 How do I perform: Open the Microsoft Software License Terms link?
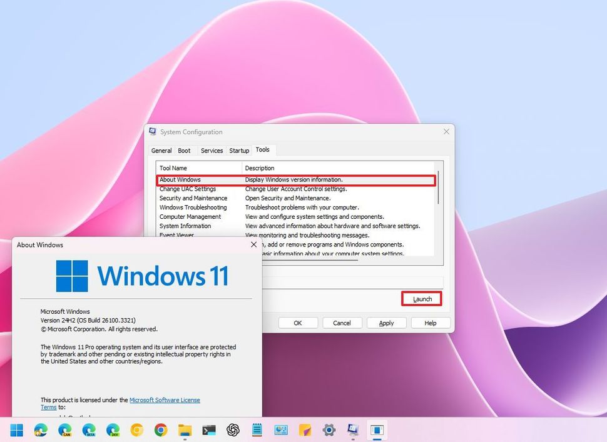pos(165,399)
